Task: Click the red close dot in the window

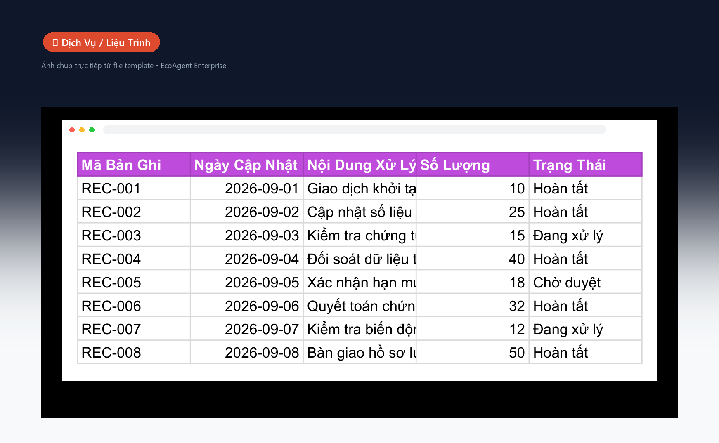Action: coord(72,130)
